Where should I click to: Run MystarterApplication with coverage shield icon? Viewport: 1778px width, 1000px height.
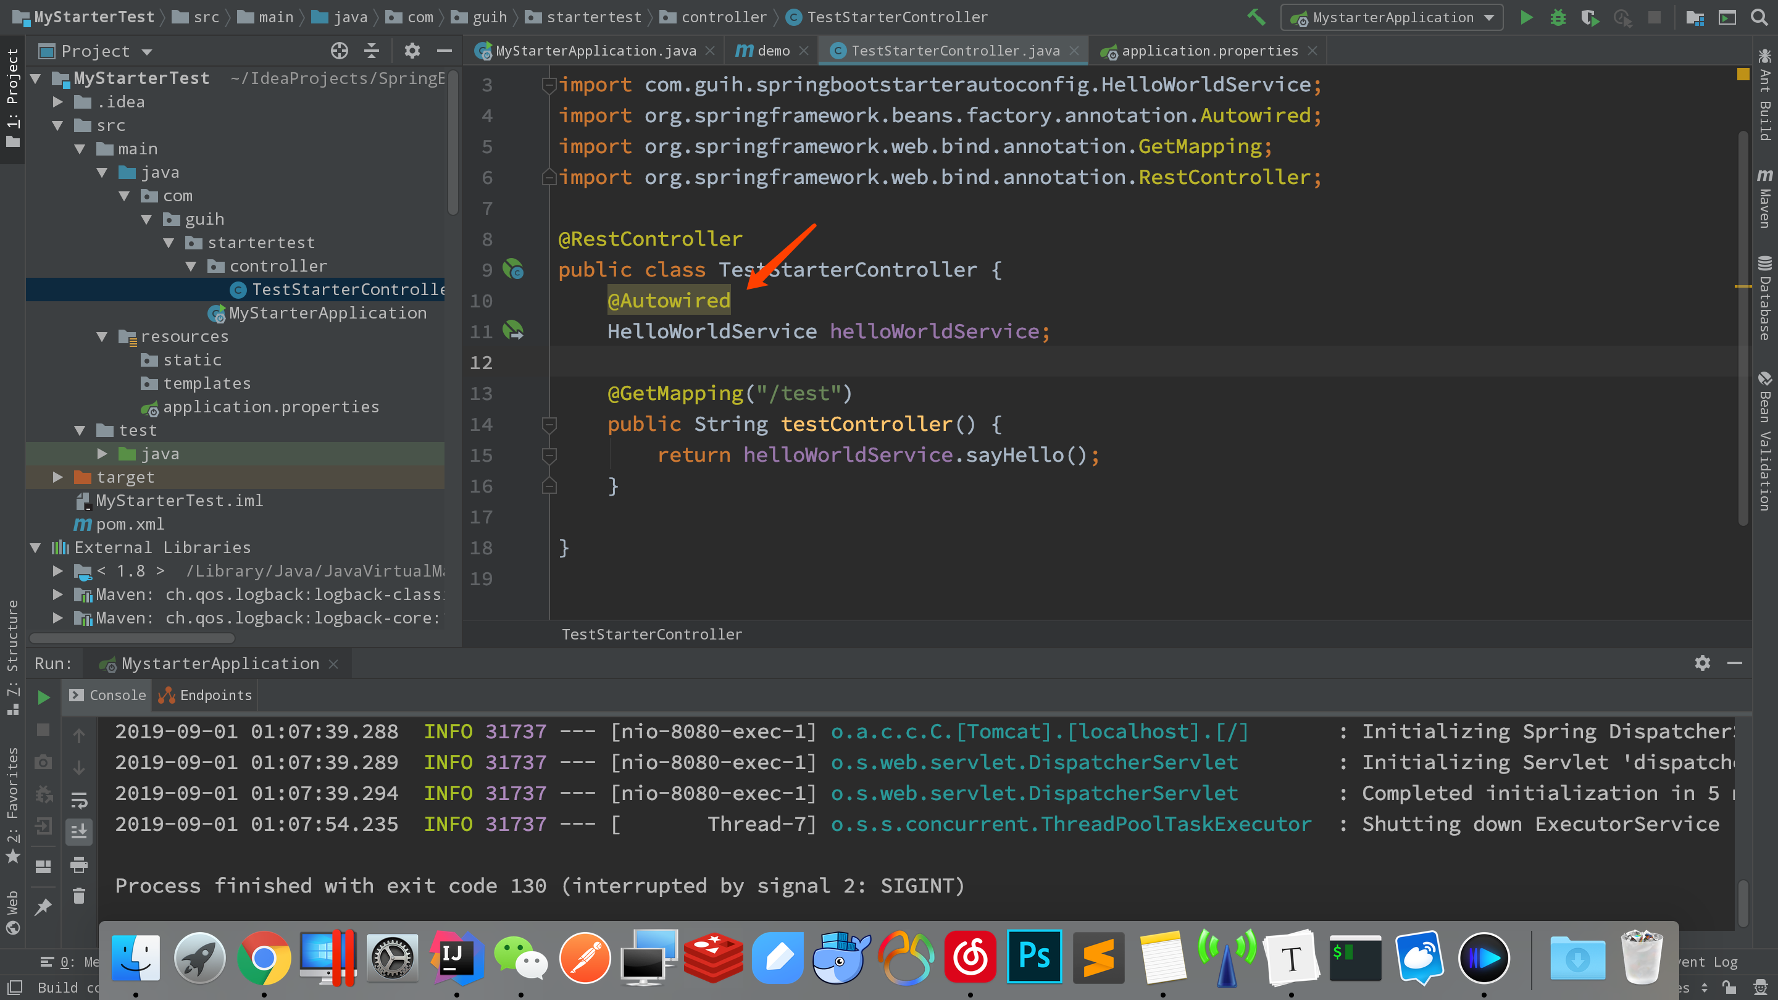pos(1590,17)
